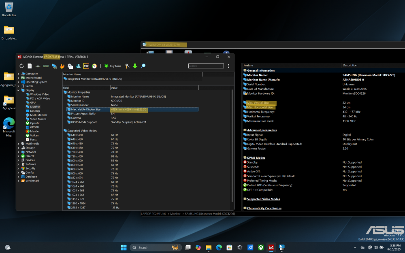Select the Picture Aspect Ratio row
The image size is (405, 253).
pos(132,114)
